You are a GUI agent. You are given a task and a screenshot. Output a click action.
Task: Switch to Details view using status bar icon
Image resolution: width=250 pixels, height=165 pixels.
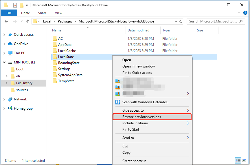pos(238,160)
